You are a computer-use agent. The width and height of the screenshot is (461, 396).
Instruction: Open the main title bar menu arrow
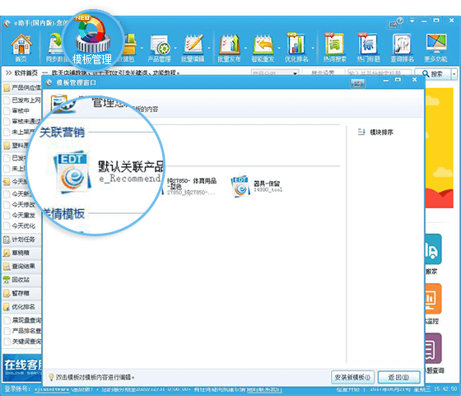click(x=412, y=21)
